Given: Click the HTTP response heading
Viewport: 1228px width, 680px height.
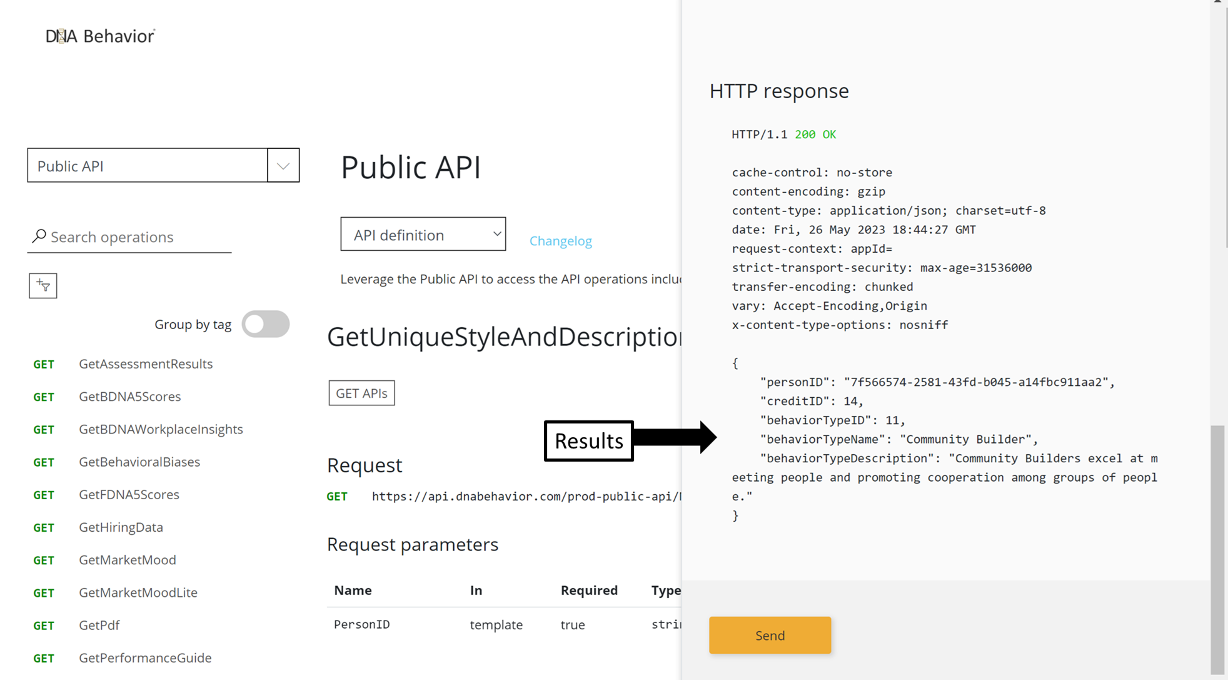Looking at the screenshot, I should [779, 91].
